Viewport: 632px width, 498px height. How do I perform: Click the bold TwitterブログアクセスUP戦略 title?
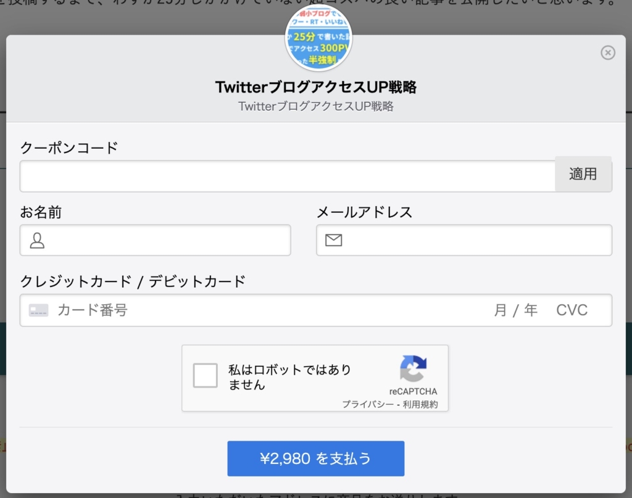click(x=316, y=87)
